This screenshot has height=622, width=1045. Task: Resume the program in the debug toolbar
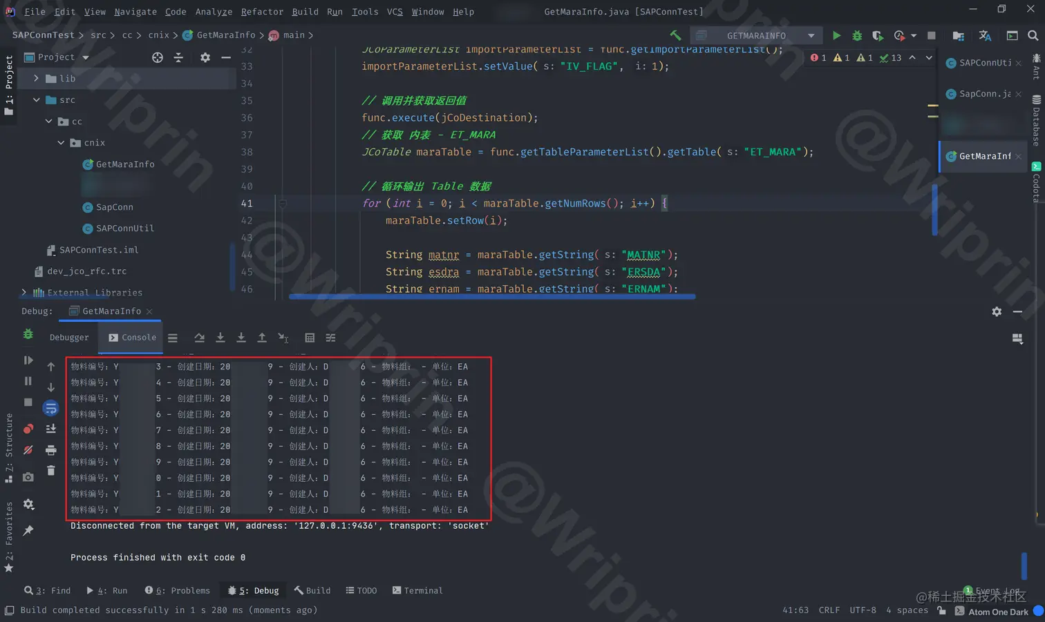(28, 360)
